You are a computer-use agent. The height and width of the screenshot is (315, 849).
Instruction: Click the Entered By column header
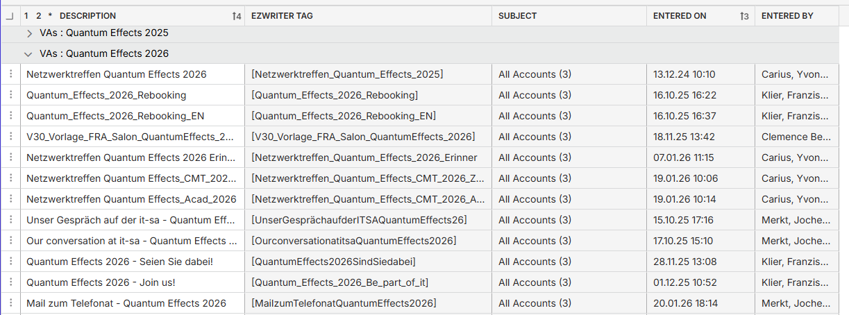[787, 16]
